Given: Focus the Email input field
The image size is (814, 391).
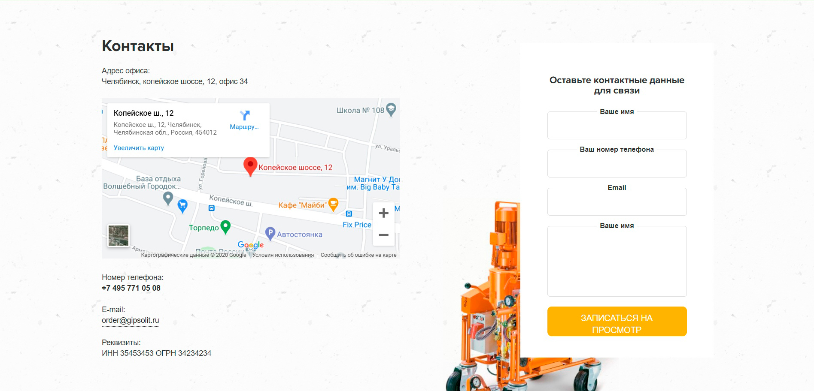Looking at the screenshot, I should click(x=617, y=202).
